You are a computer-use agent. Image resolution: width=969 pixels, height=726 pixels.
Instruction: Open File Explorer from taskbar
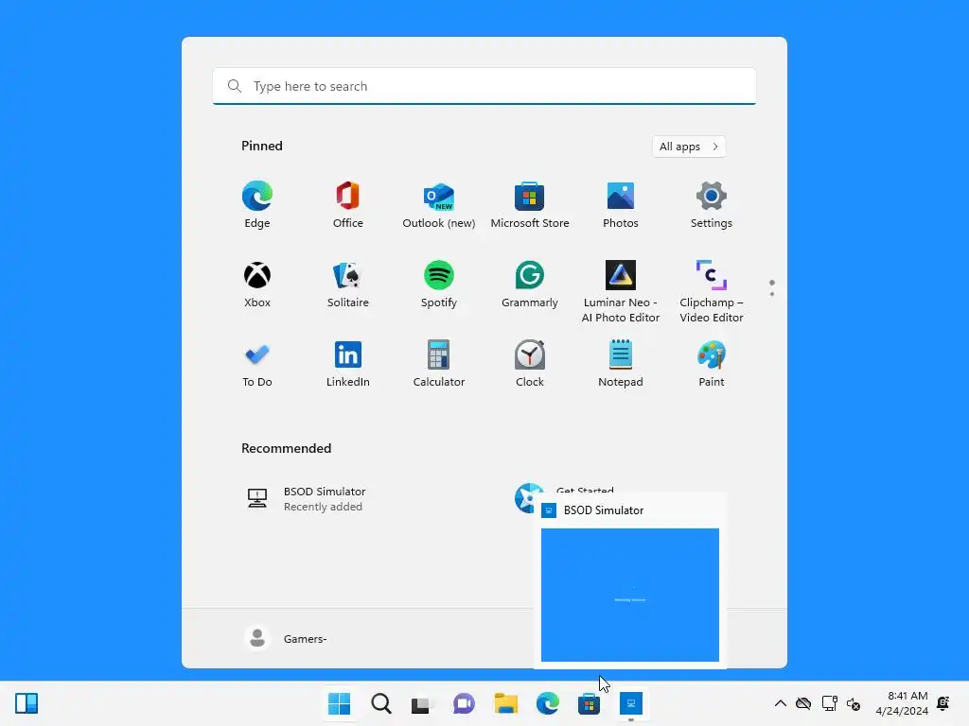pyautogui.click(x=505, y=703)
